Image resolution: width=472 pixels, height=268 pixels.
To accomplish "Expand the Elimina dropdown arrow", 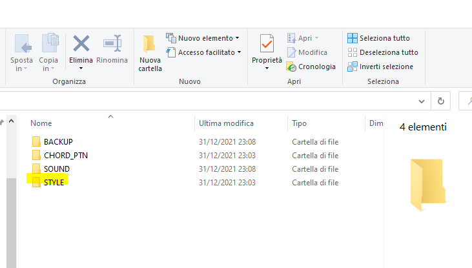I will pos(81,68).
